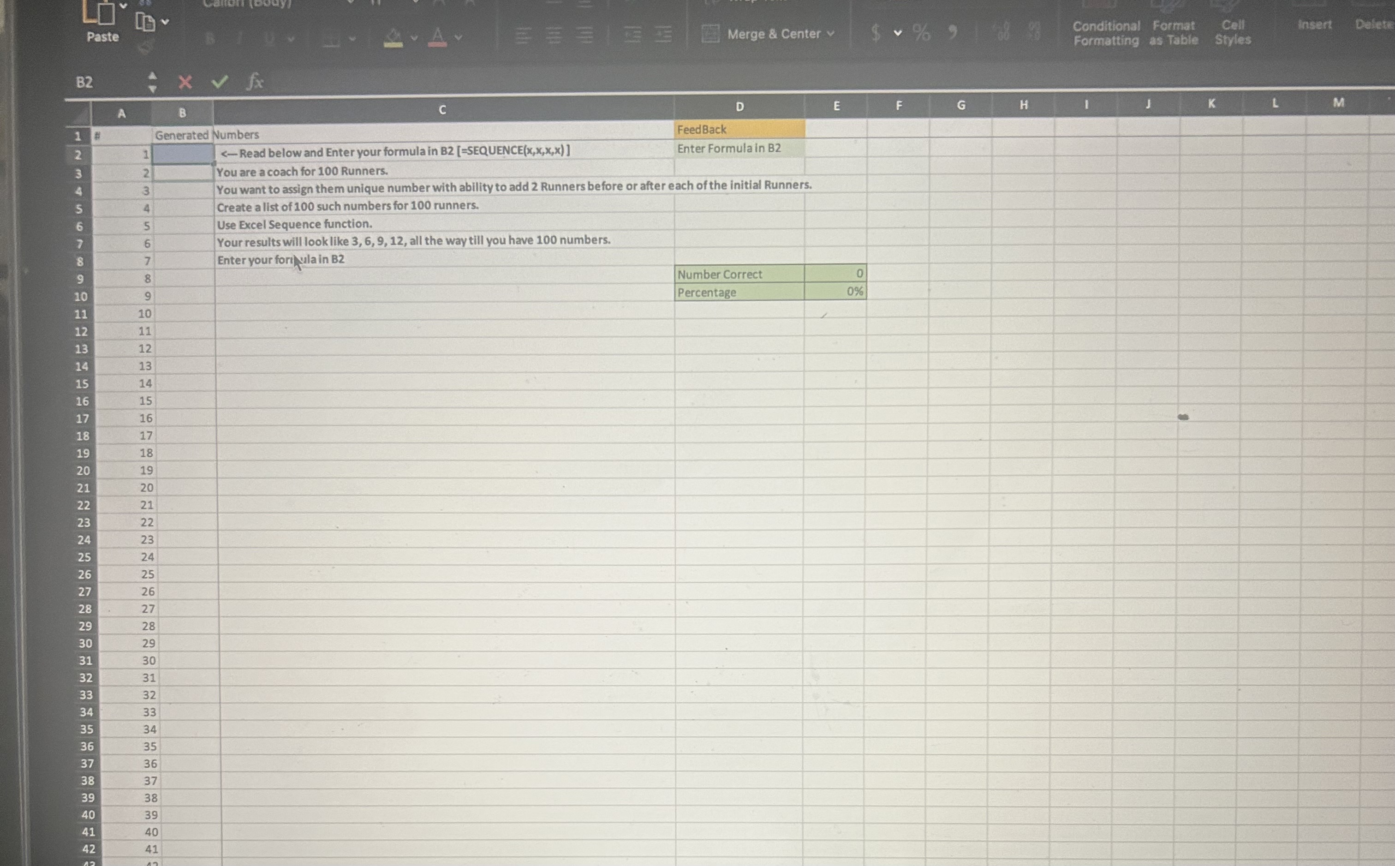Open the font color dropdown arrow
The width and height of the screenshot is (1395, 866).
click(458, 38)
